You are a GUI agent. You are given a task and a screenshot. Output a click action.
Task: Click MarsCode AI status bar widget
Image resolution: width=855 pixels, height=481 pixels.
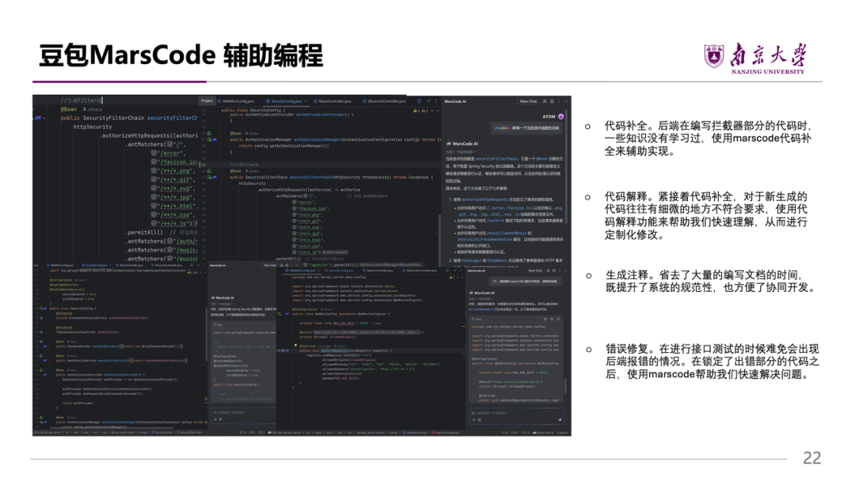coord(543,433)
